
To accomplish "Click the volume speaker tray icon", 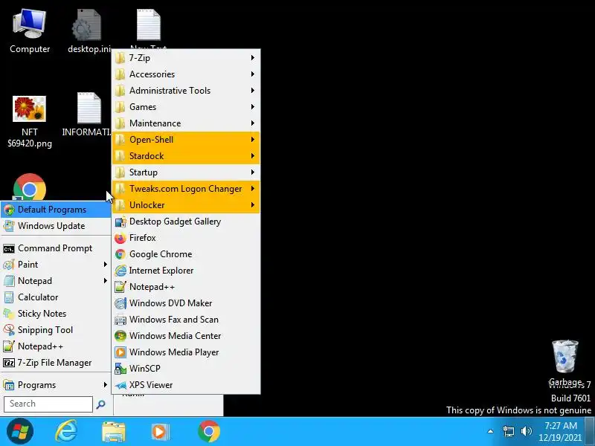I will (x=527, y=431).
